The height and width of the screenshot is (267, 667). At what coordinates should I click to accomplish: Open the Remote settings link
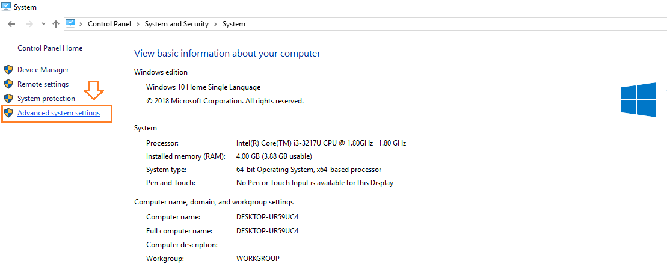[x=43, y=84]
